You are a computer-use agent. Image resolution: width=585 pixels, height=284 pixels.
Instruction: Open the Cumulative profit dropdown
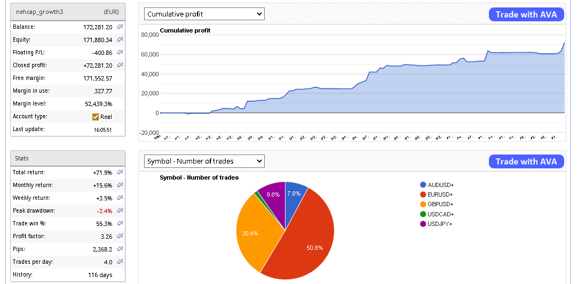(204, 14)
